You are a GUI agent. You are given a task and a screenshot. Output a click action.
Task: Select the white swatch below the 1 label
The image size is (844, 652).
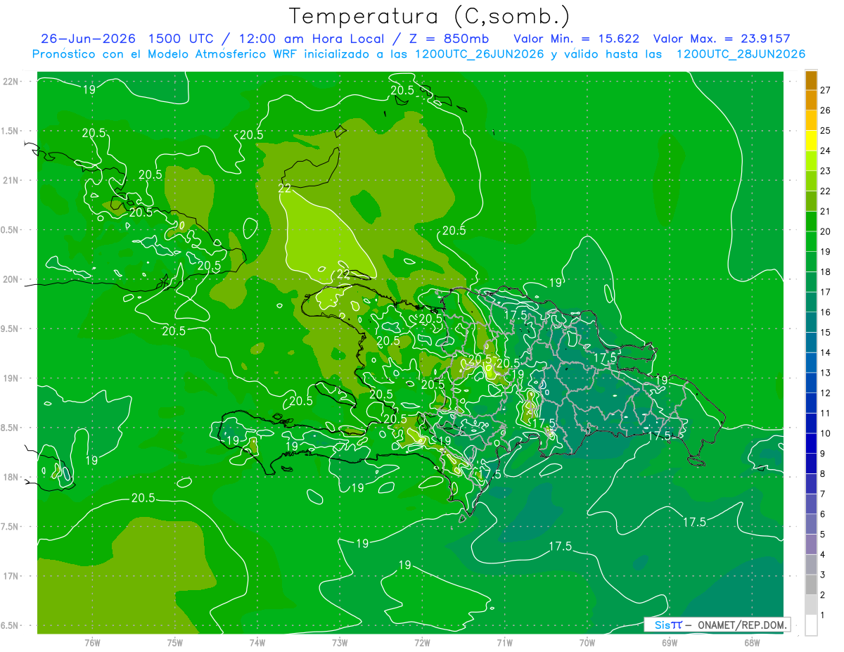(811, 625)
